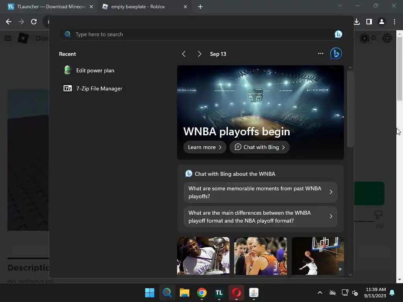The image size is (403, 302).
Task: Open the browser profile icon
Action: (382, 22)
